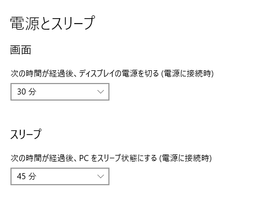The image size is (258, 216).
Task: Select the 45 分 value text
Action: pyautogui.click(x=26, y=176)
